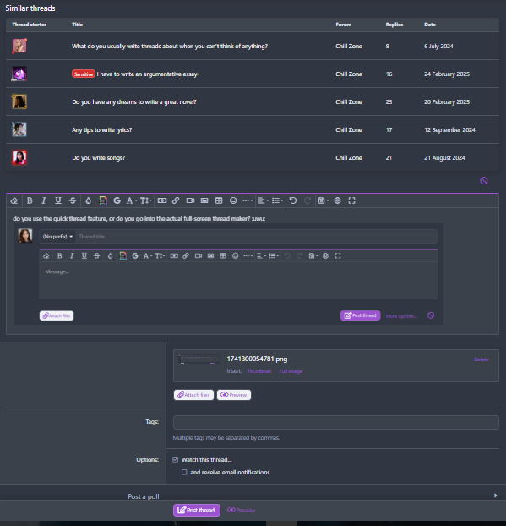506x526 pixels.
Task: Open text color picker in main toolbar
Action: pos(88,200)
